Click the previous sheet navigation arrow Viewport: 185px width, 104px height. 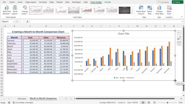click(4, 99)
